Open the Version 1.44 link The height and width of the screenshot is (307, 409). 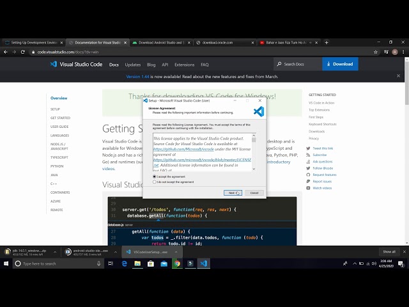[137, 77]
